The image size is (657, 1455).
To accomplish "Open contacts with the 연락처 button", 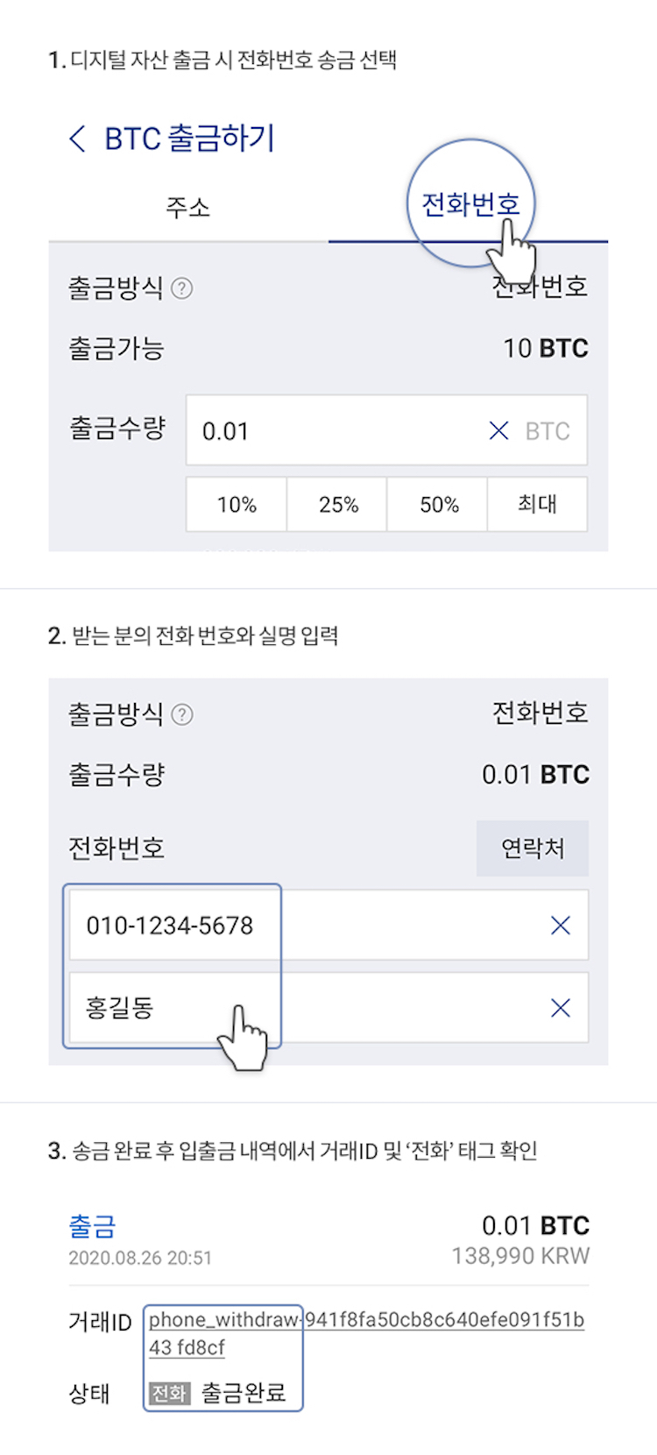I will pyautogui.click(x=533, y=848).
